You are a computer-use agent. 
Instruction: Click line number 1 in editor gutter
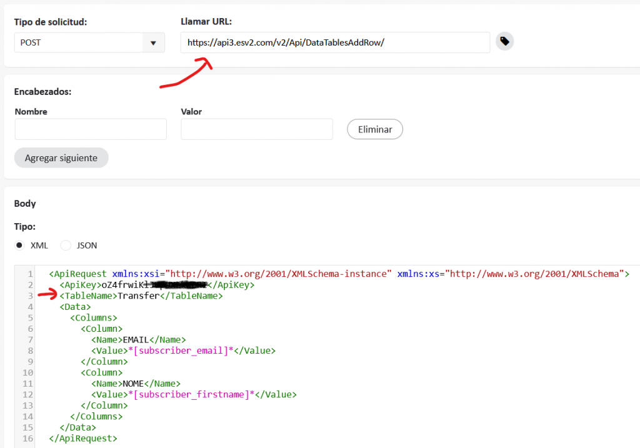coord(29,274)
